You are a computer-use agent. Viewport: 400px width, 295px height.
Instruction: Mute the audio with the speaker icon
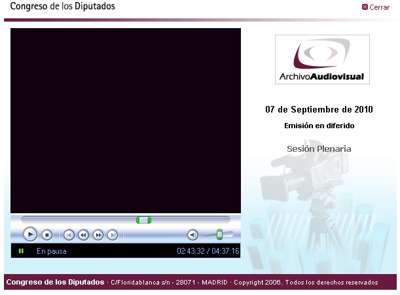point(193,235)
